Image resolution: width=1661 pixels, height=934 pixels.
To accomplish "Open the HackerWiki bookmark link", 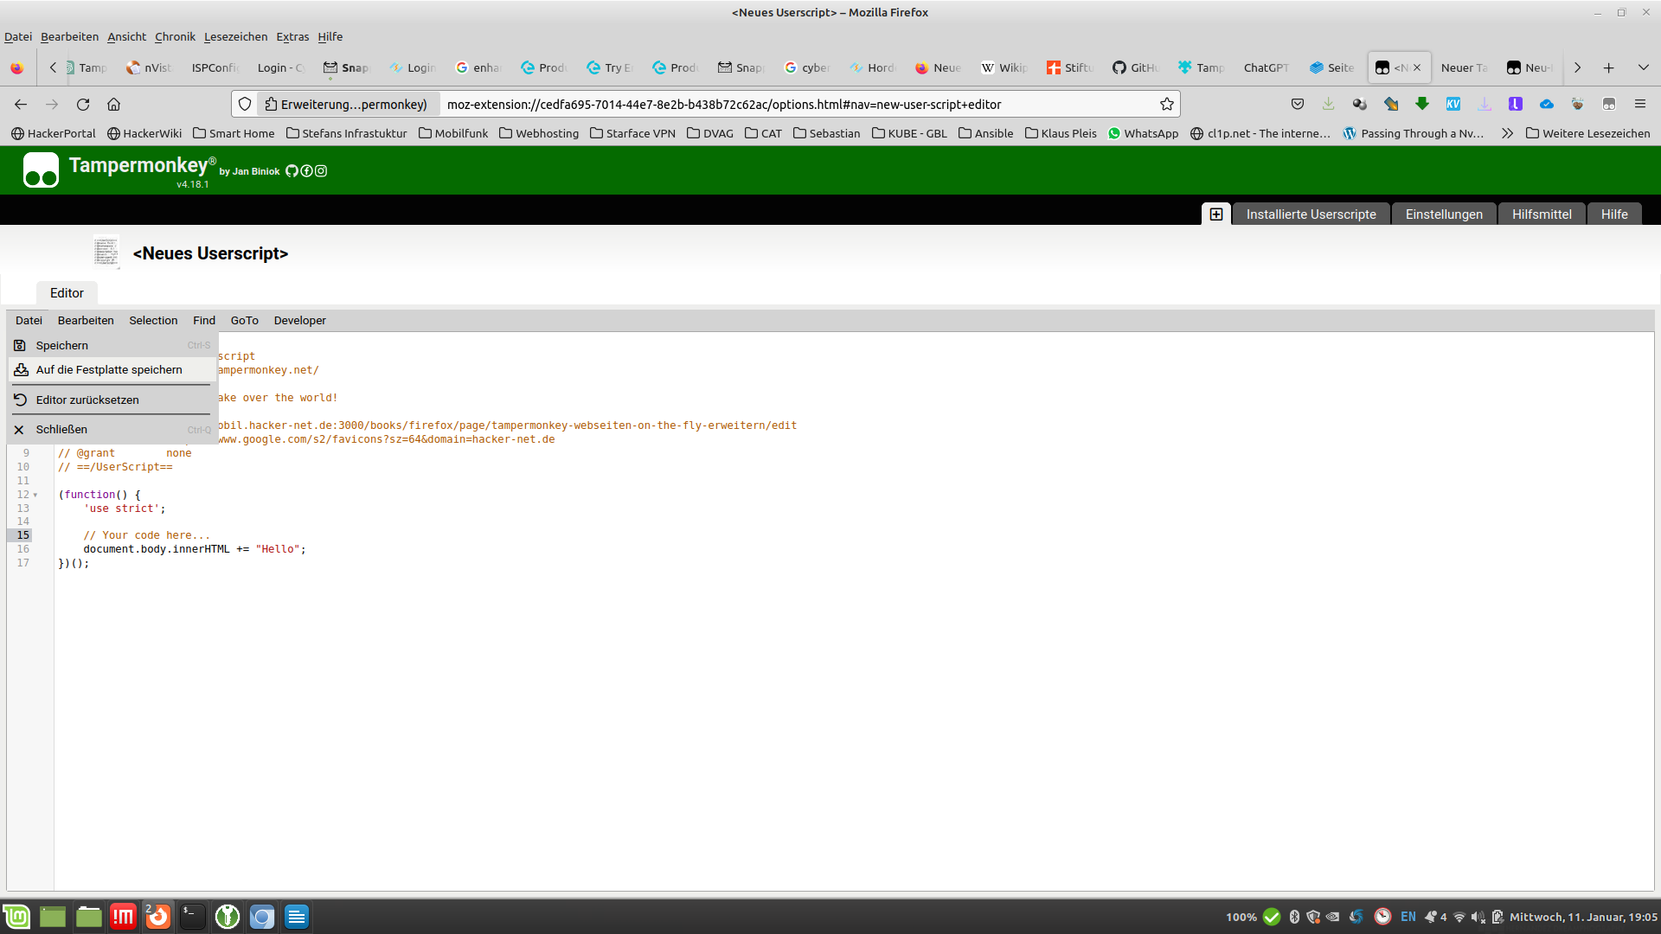I will click(144, 133).
